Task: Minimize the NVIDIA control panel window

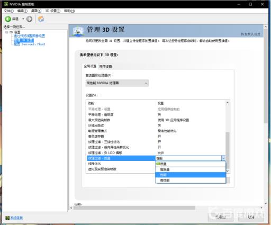Action: [x=239, y=4]
